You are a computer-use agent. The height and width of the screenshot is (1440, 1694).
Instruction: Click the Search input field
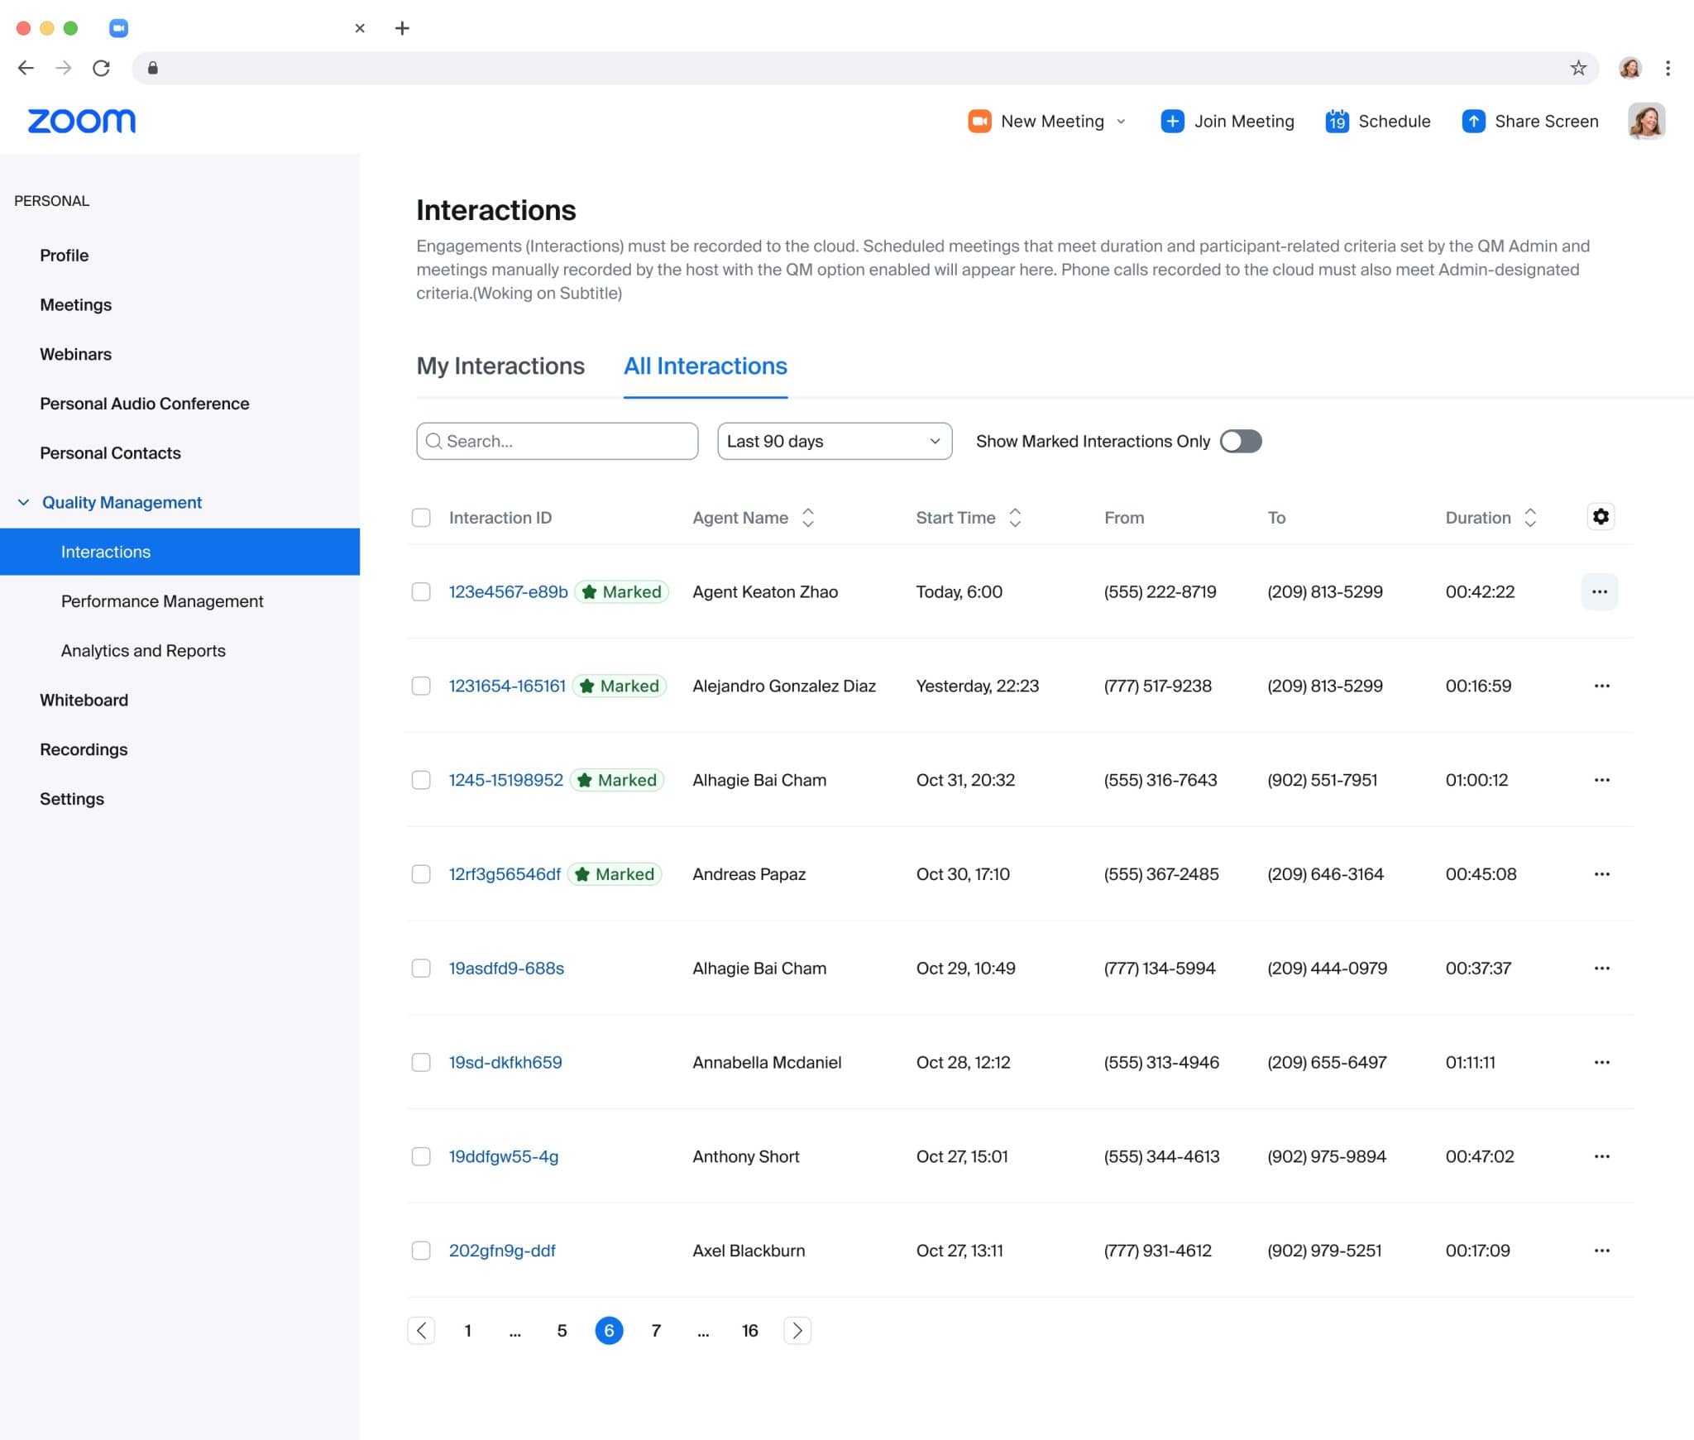tap(557, 442)
